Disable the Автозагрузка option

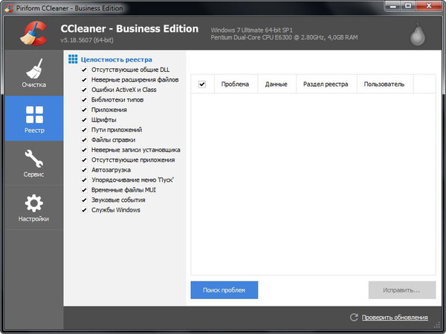point(83,170)
